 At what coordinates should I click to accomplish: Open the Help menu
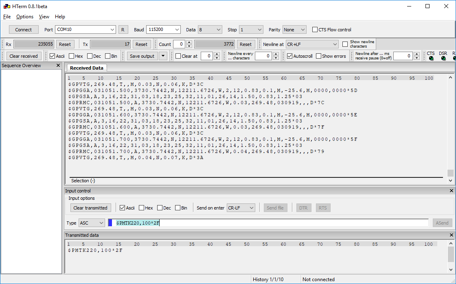click(60, 17)
